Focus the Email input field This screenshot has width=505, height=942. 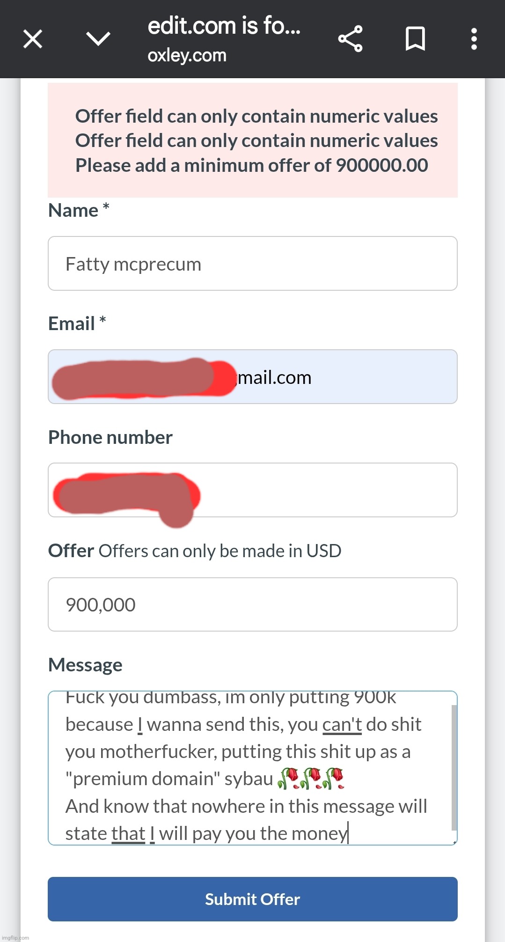click(252, 377)
